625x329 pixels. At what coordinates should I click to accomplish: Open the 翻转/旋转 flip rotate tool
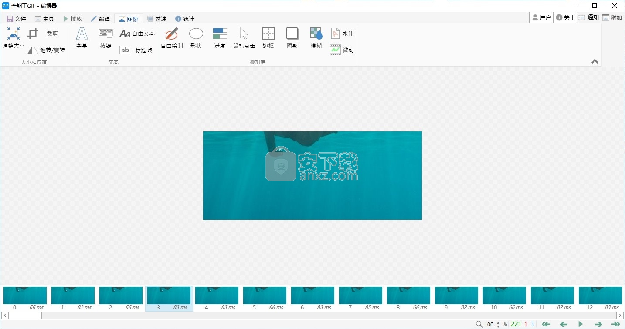click(x=46, y=50)
